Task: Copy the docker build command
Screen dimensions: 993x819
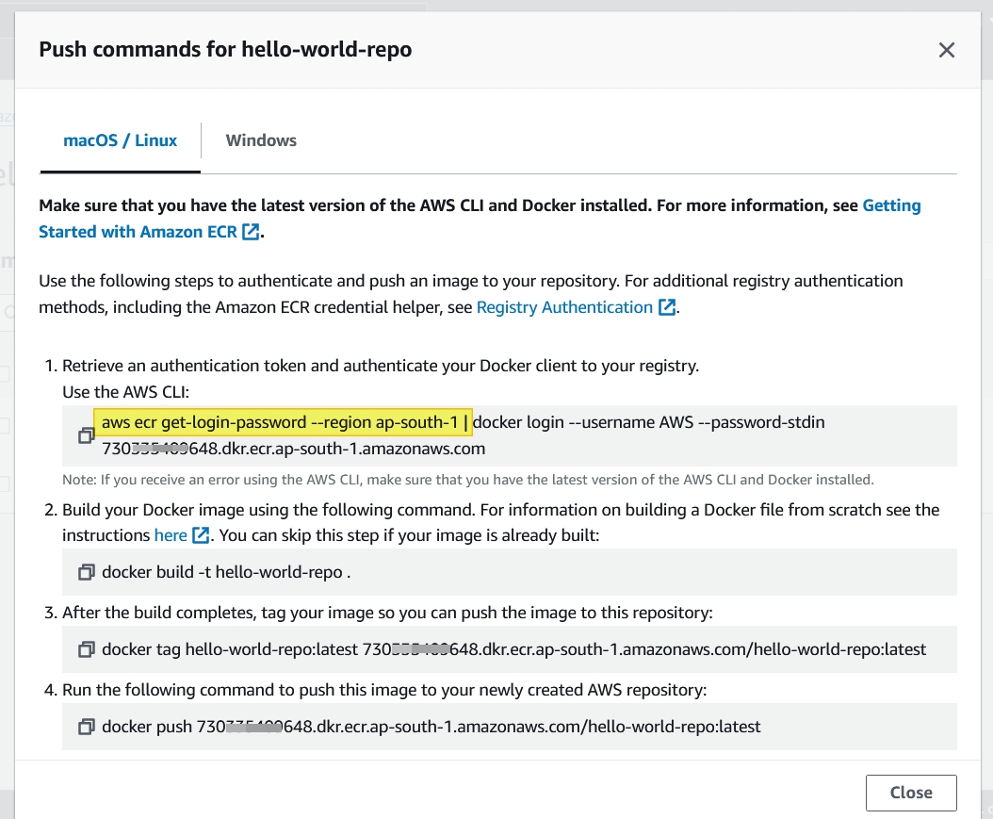Action: point(86,573)
